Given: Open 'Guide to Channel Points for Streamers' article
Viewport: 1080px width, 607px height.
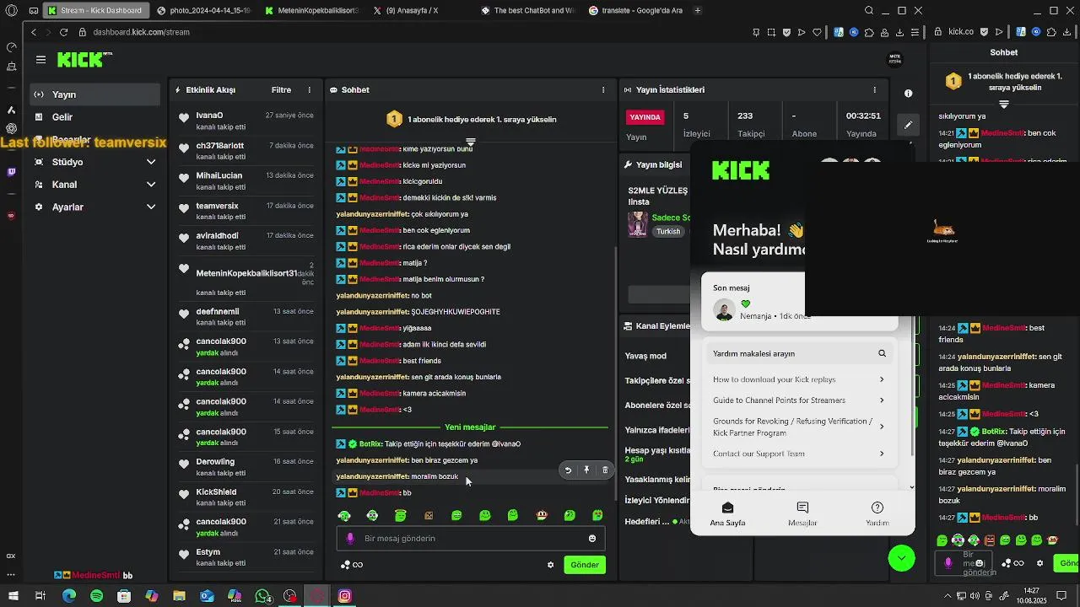Looking at the screenshot, I should click(x=799, y=400).
